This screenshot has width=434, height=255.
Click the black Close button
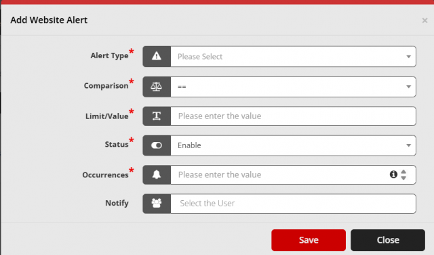(387, 240)
